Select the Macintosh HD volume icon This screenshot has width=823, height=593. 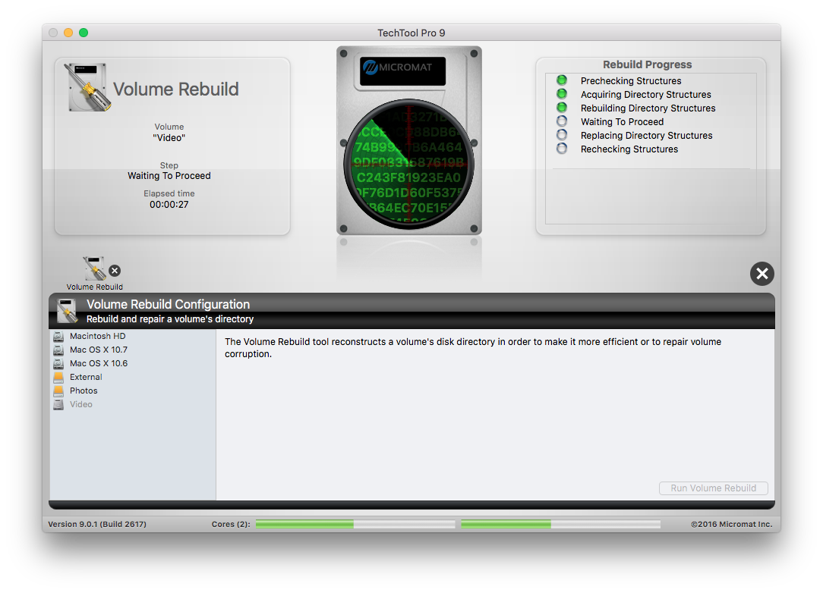click(x=58, y=336)
